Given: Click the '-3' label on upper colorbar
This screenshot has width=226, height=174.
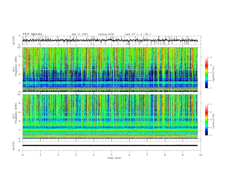Looking at the screenshot, I should coord(211,57).
